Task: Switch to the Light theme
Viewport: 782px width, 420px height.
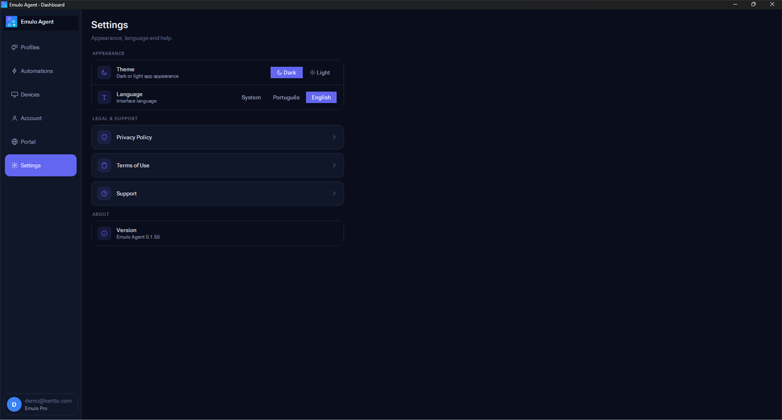Action: (x=320, y=73)
